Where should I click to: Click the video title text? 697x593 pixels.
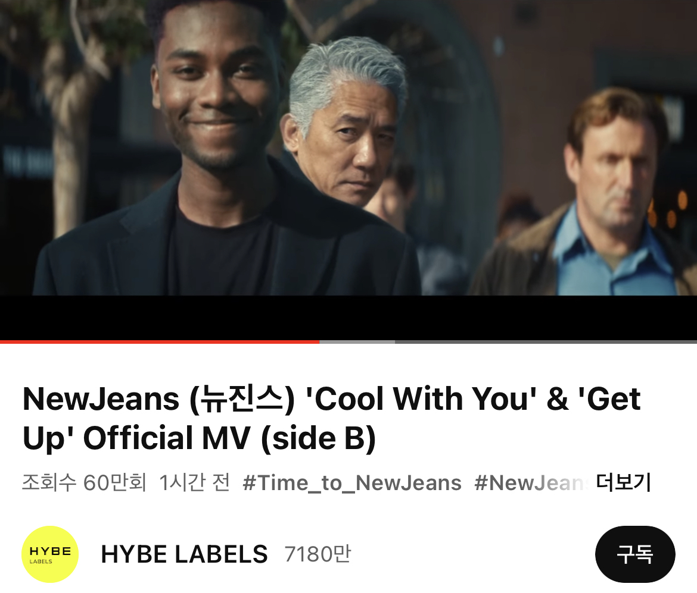[332, 418]
